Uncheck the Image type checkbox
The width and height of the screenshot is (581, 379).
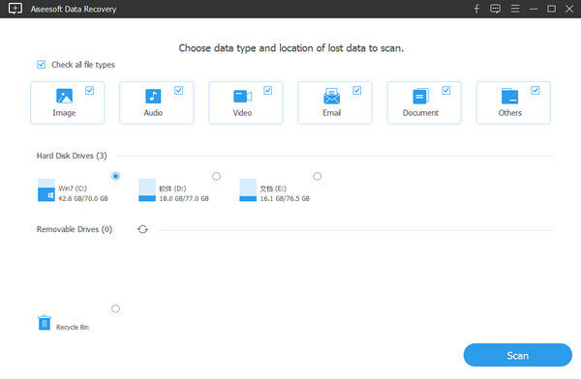point(90,90)
